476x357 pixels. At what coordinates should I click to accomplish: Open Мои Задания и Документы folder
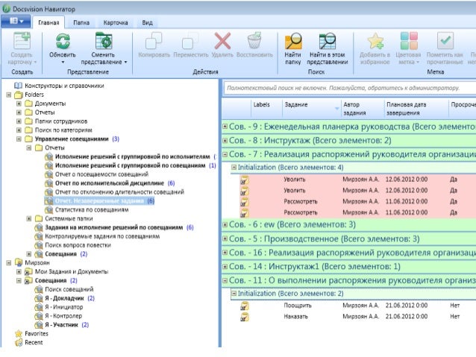[72, 272]
